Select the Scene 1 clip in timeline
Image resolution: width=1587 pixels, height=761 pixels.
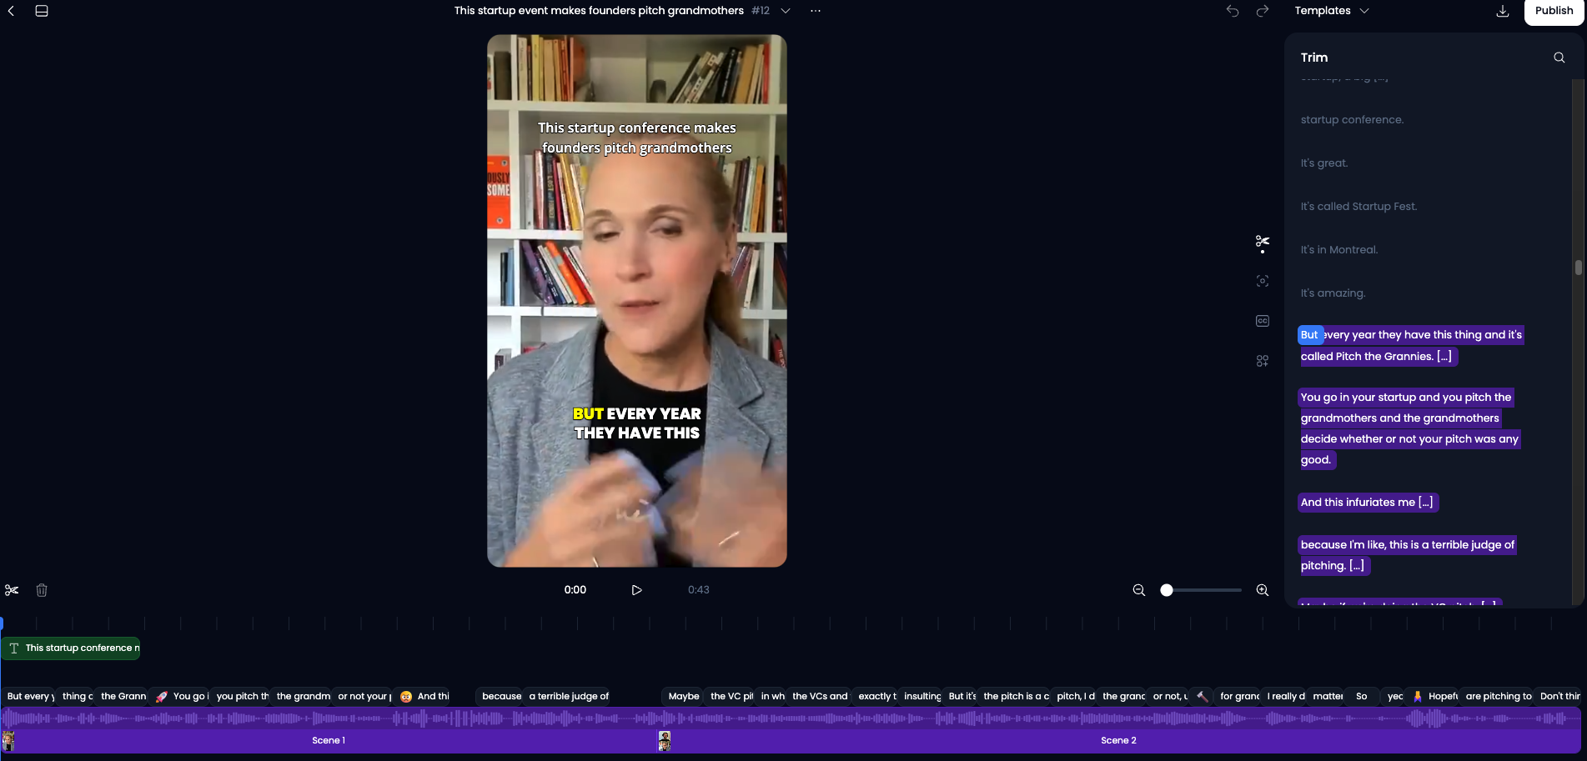(x=329, y=740)
